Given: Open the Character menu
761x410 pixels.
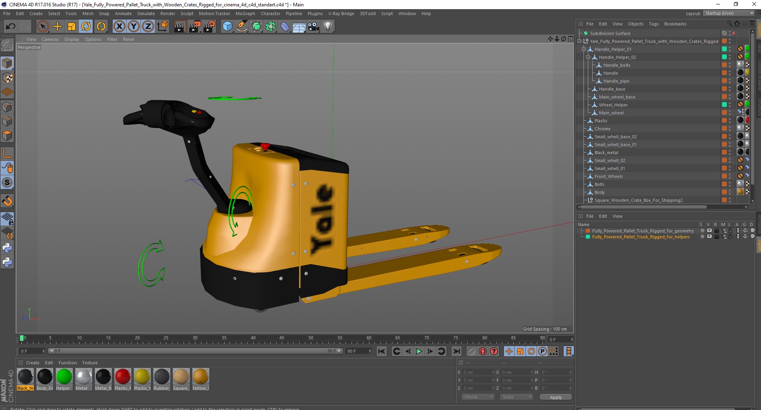Looking at the screenshot, I should pos(271,14).
